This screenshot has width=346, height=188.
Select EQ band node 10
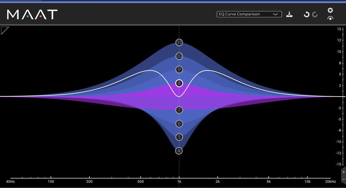[x=179, y=56]
